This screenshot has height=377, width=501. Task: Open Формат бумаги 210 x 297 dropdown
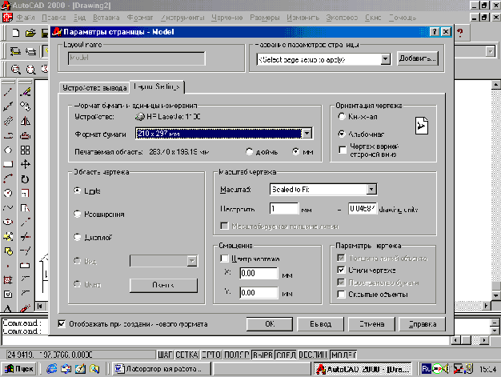pyautogui.click(x=307, y=133)
